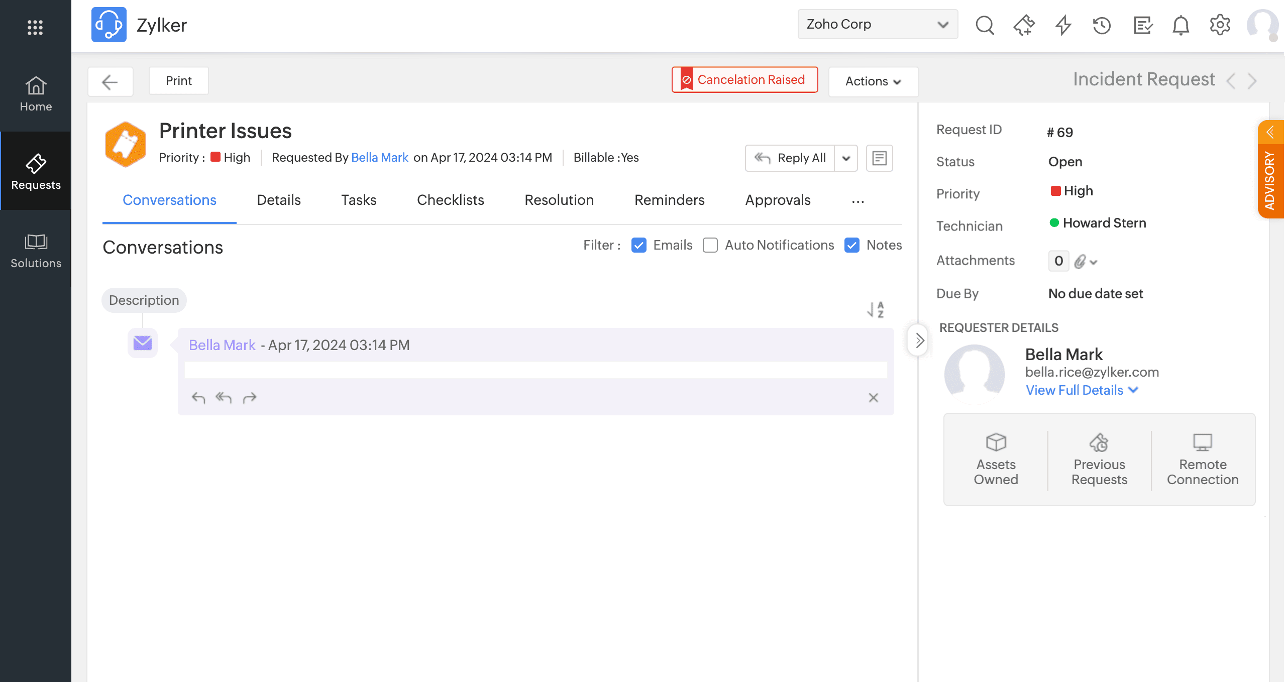Enable the Auto Notifications filter
The height and width of the screenshot is (682, 1285).
pyautogui.click(x=710, y=245)
